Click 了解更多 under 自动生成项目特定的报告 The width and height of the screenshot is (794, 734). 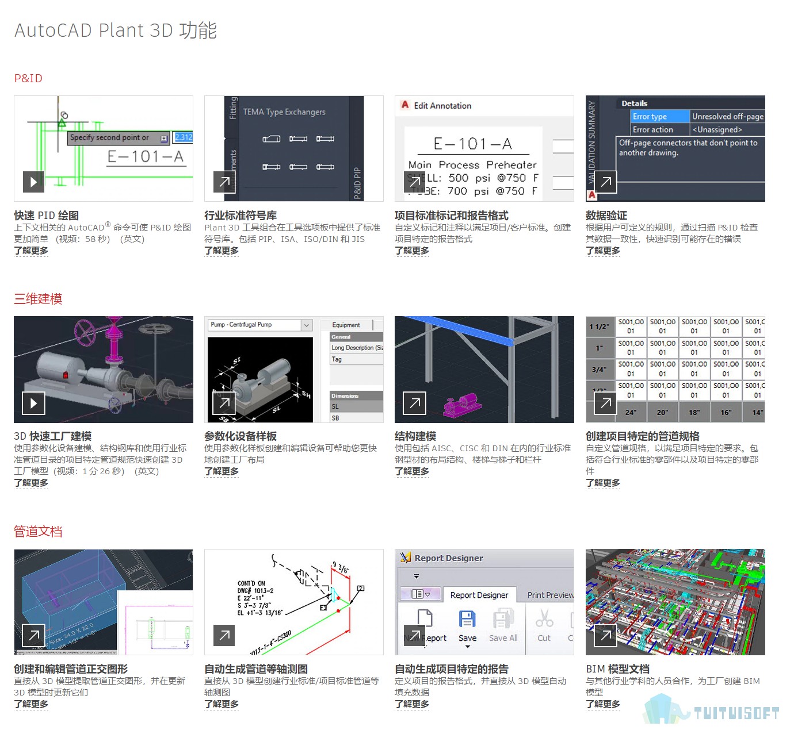(x=412, y=704)
